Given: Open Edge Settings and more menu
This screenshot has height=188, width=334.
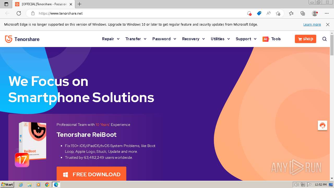Looking at the screenshot, I should (327, 13).
